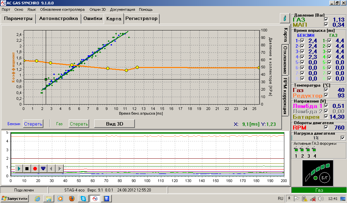Toggle the engine load checkbox

(x=343, y=138)
